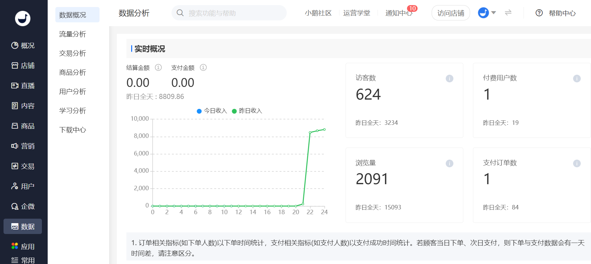The width and height of the screenshot is (591, 264).
Task: Open 用户 users section
Action: click(23, 186)
